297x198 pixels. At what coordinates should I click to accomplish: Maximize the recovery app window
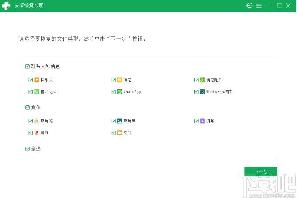tap(280, 6)
